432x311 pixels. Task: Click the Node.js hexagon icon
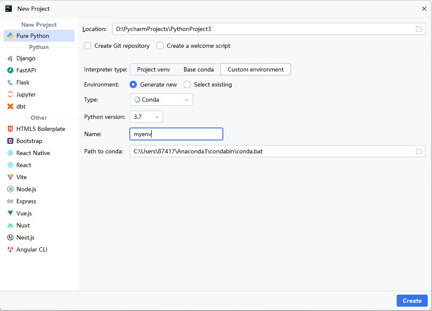[x=10, y=189]
